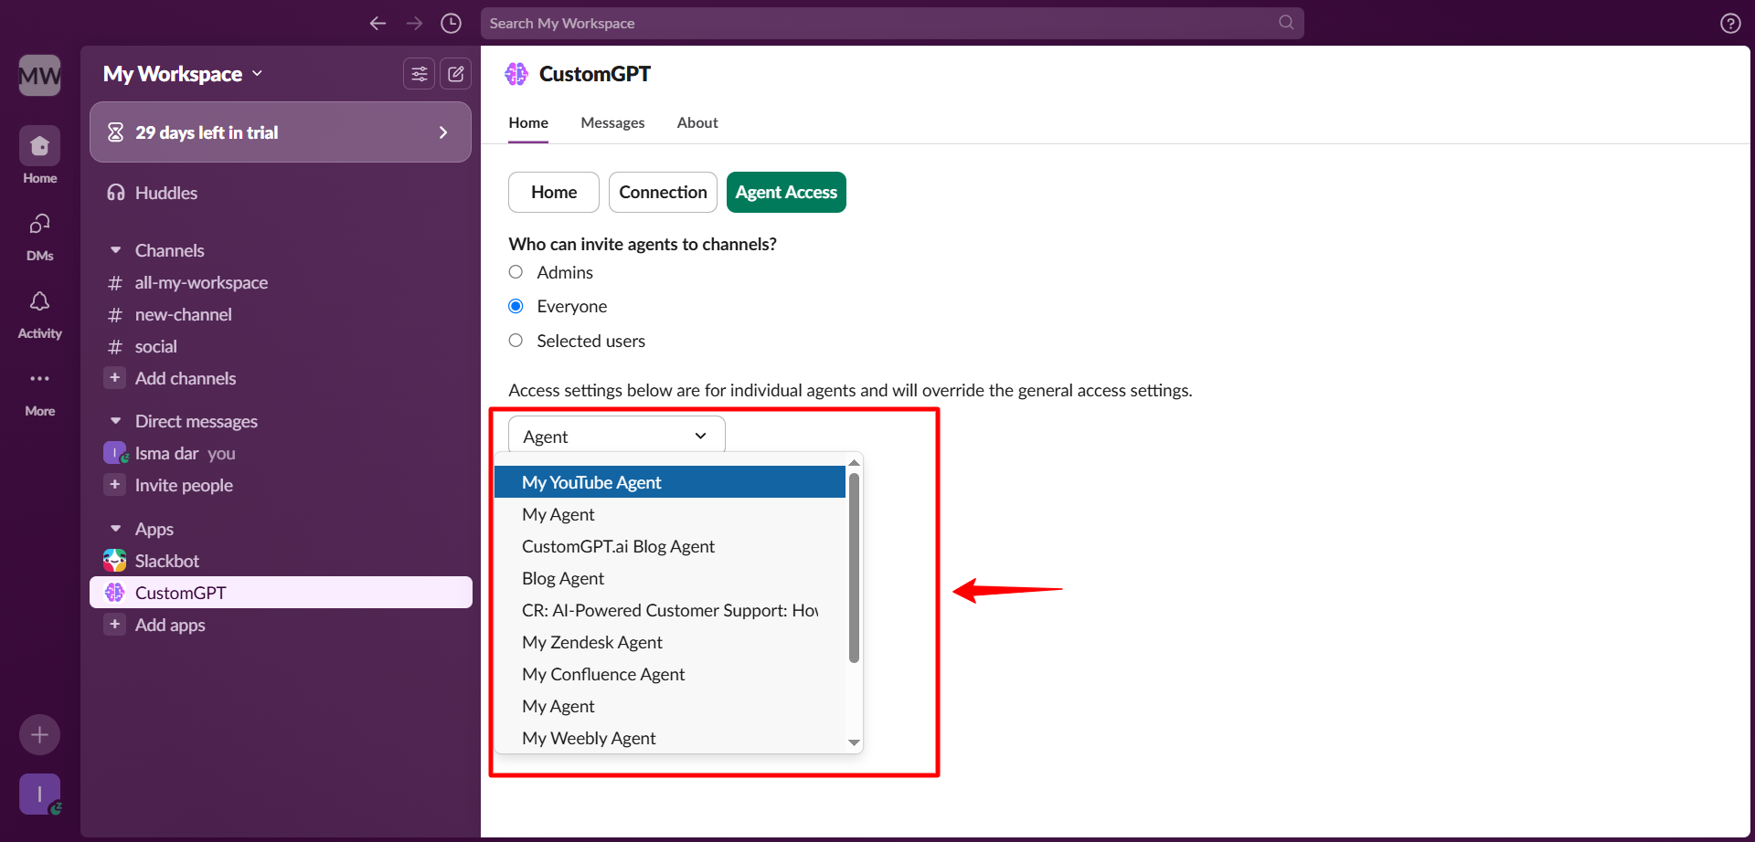
Task: Click the search magnifier icon
Action: [1286, 23]
